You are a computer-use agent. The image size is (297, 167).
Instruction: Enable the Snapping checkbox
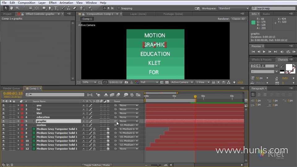point(119,8)
